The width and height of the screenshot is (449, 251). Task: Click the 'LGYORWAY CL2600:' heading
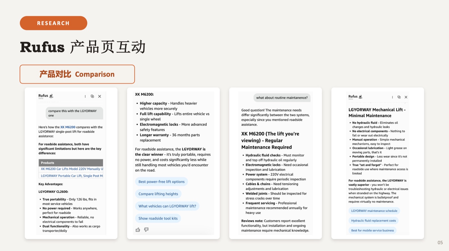coord(53,192)
